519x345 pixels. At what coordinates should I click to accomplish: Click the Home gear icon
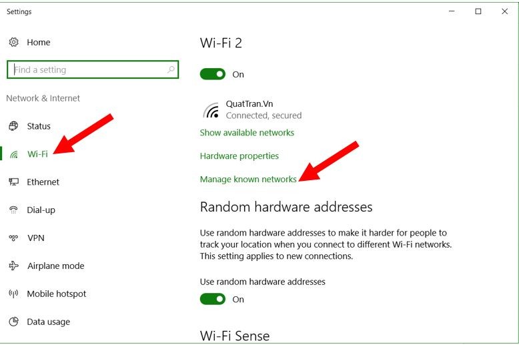(x=13, y=42)
